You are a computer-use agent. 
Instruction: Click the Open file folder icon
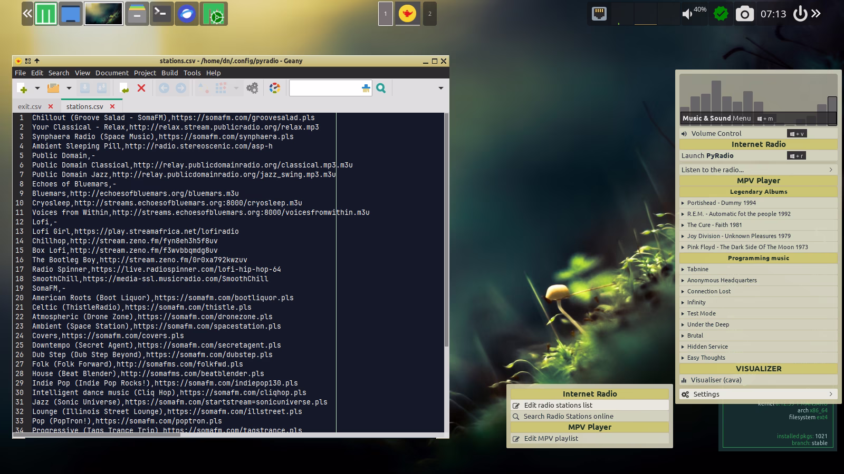coord(53,88)
